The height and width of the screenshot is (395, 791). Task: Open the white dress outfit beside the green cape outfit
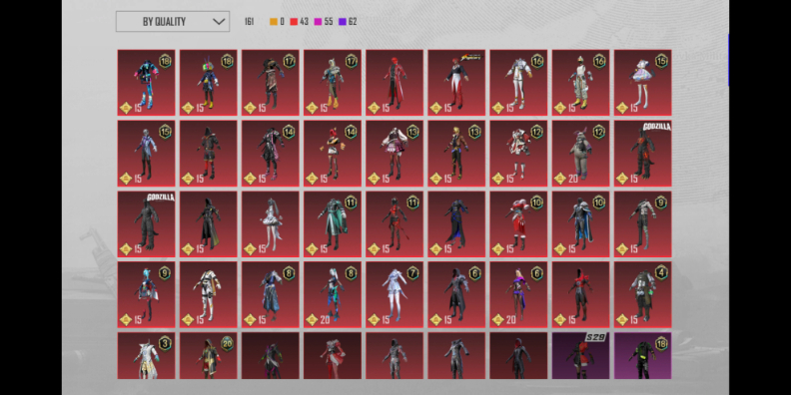[271, 224]
